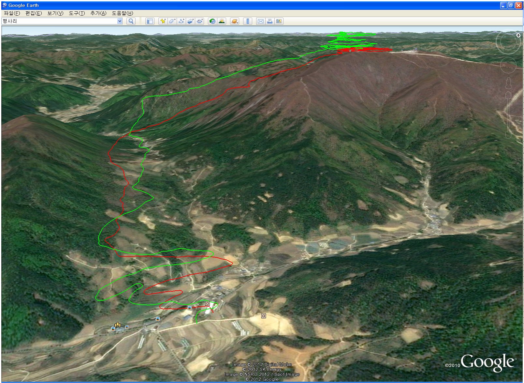Switch planet view with Saturn icon
524x383 pixels.
point(235,21)
